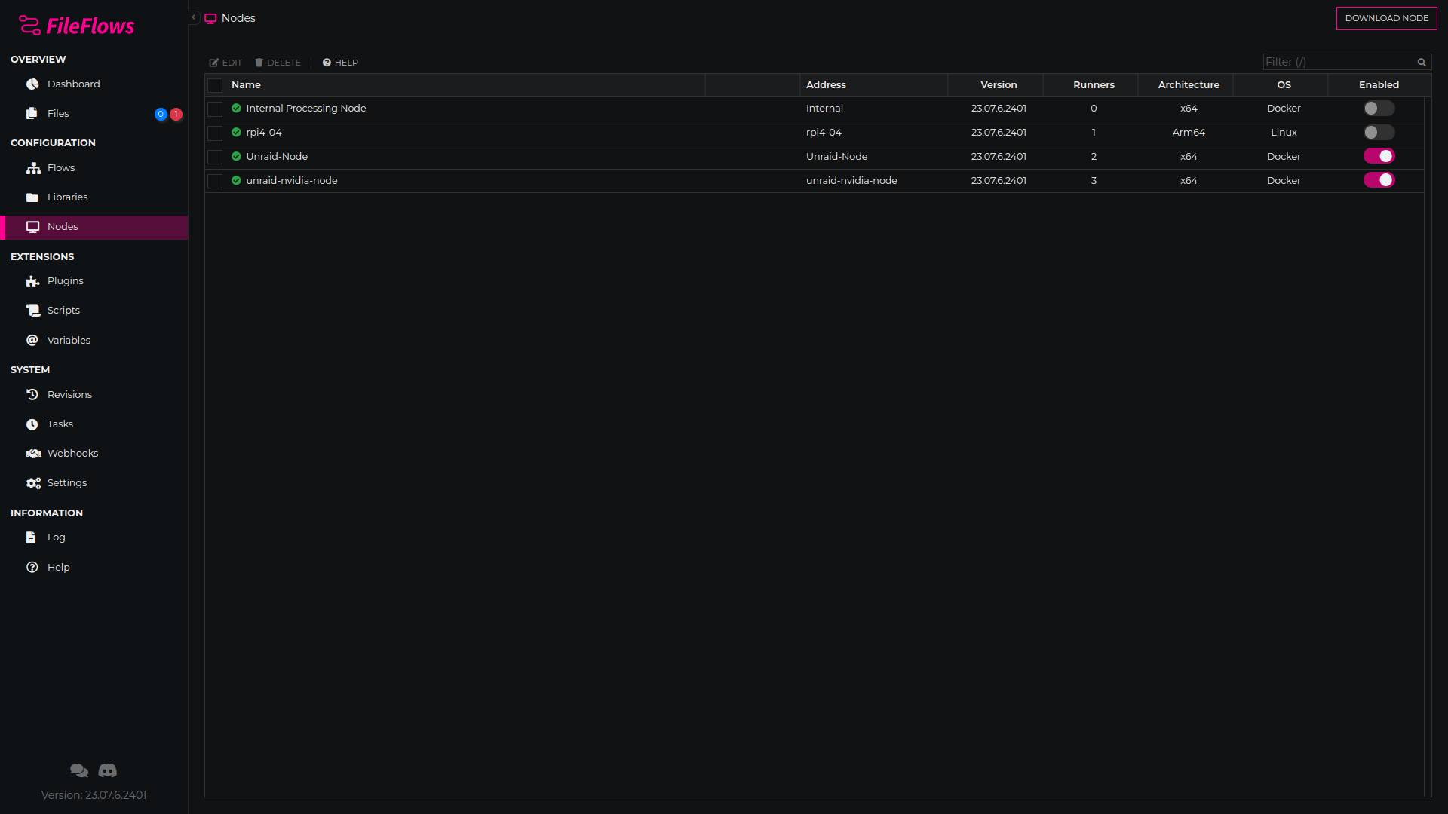Click the Address column header

826,85
